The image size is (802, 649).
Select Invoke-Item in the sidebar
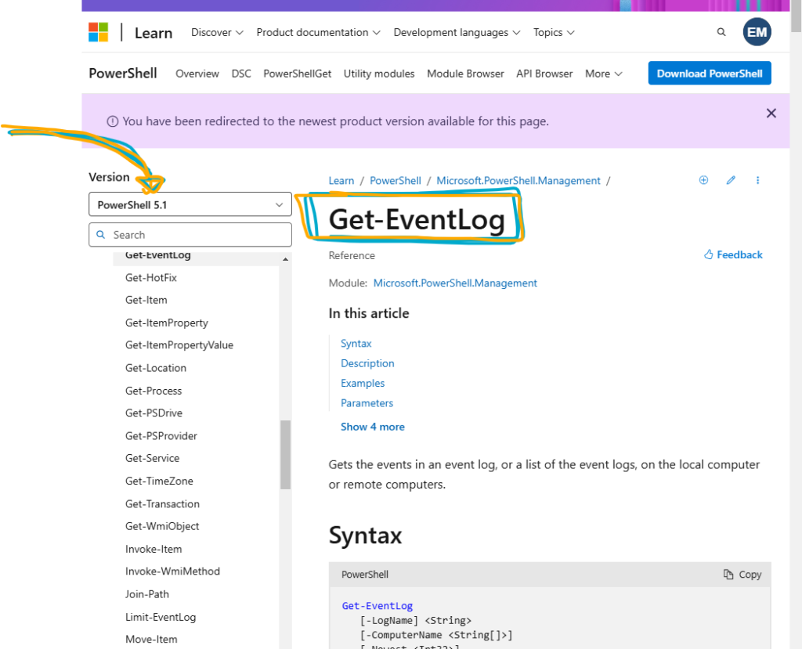pos(154,549)
